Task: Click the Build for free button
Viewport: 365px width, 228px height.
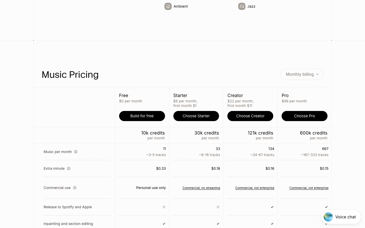Action: click(142, 116)
